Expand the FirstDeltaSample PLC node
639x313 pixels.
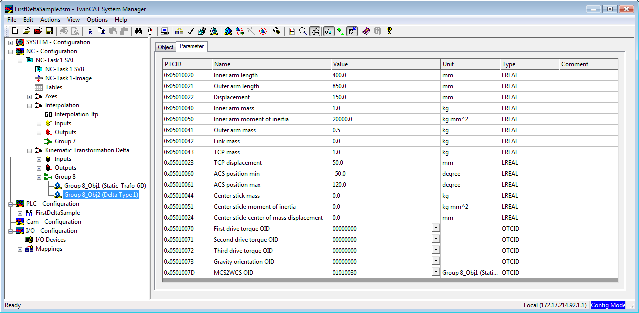tap(20, 213)
